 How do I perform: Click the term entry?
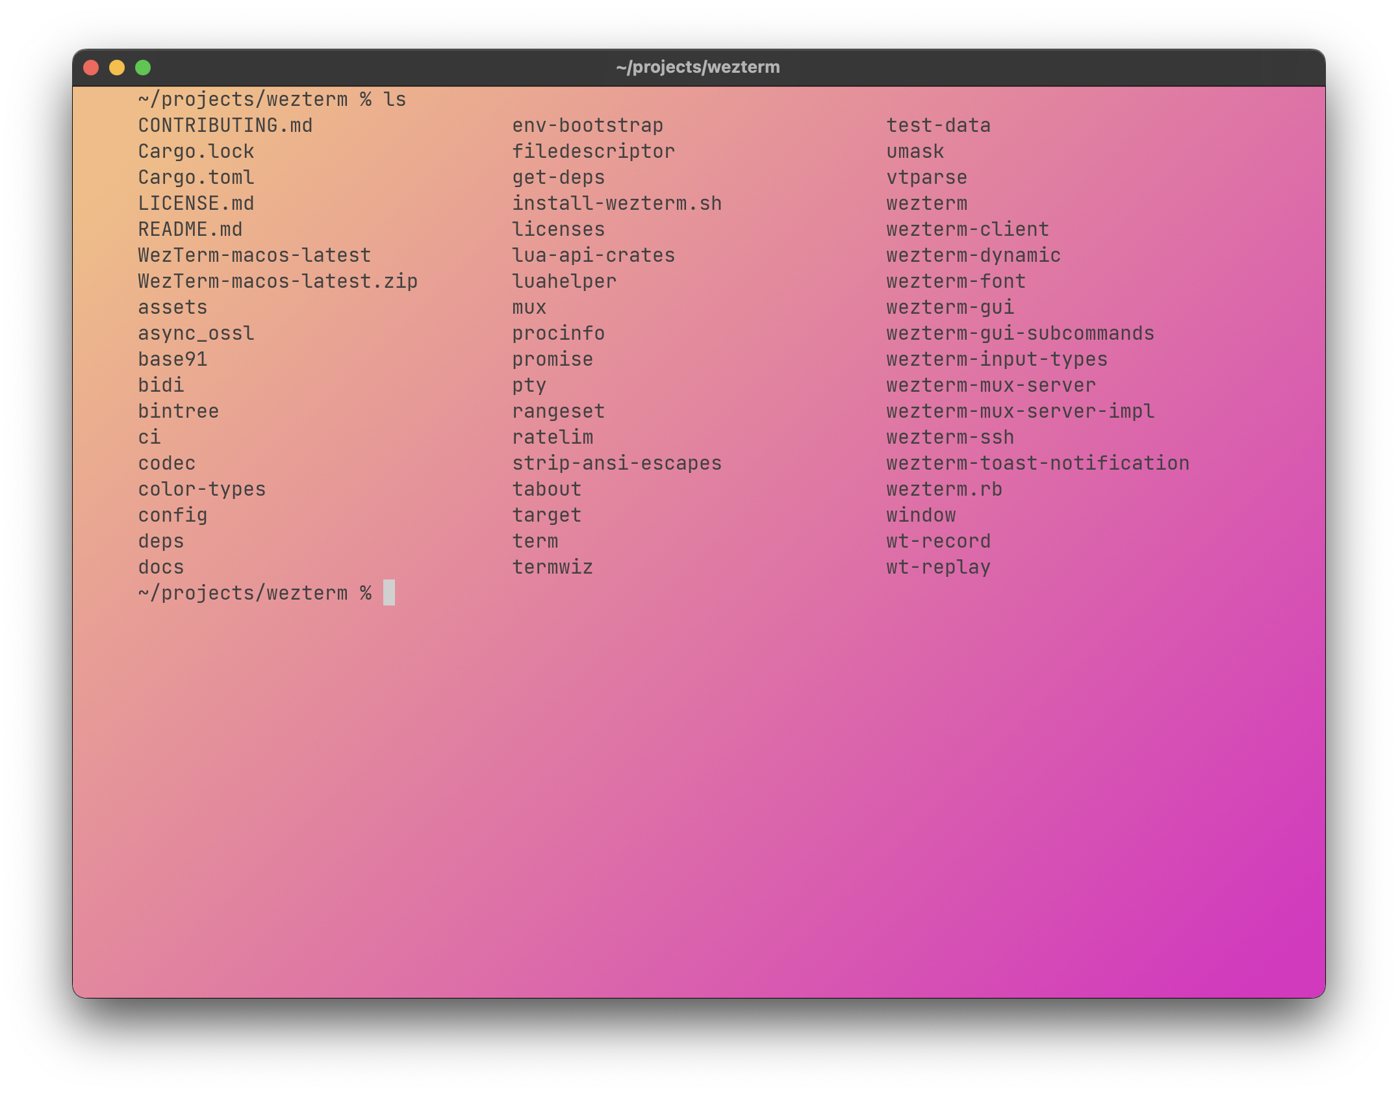pos(535,541)
